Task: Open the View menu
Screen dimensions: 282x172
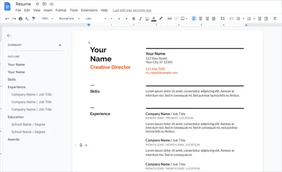Action: coord(37,10)
